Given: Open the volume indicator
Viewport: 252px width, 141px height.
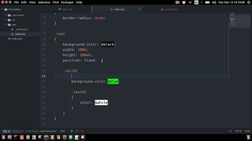Looking at the screenshot, I should point(214,2).
